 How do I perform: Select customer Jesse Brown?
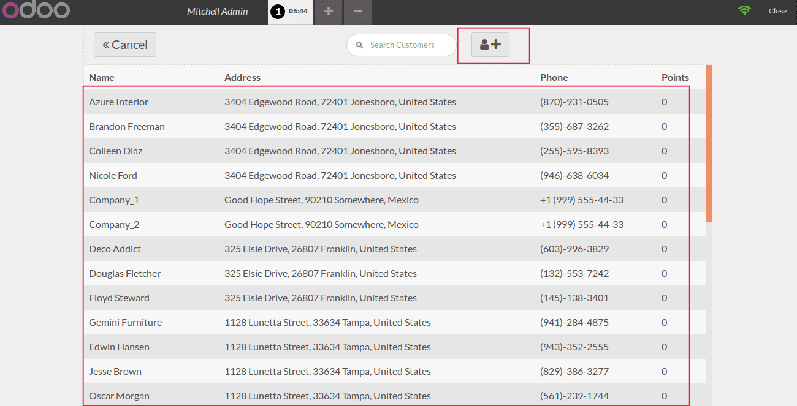point(394,371)
